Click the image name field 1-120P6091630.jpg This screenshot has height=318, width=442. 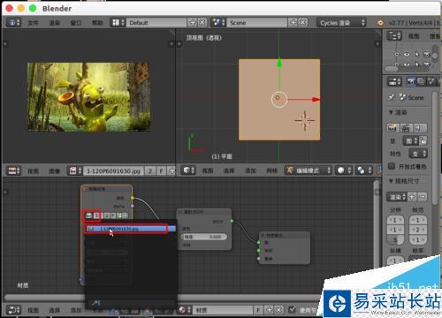(x=113, y=170)
